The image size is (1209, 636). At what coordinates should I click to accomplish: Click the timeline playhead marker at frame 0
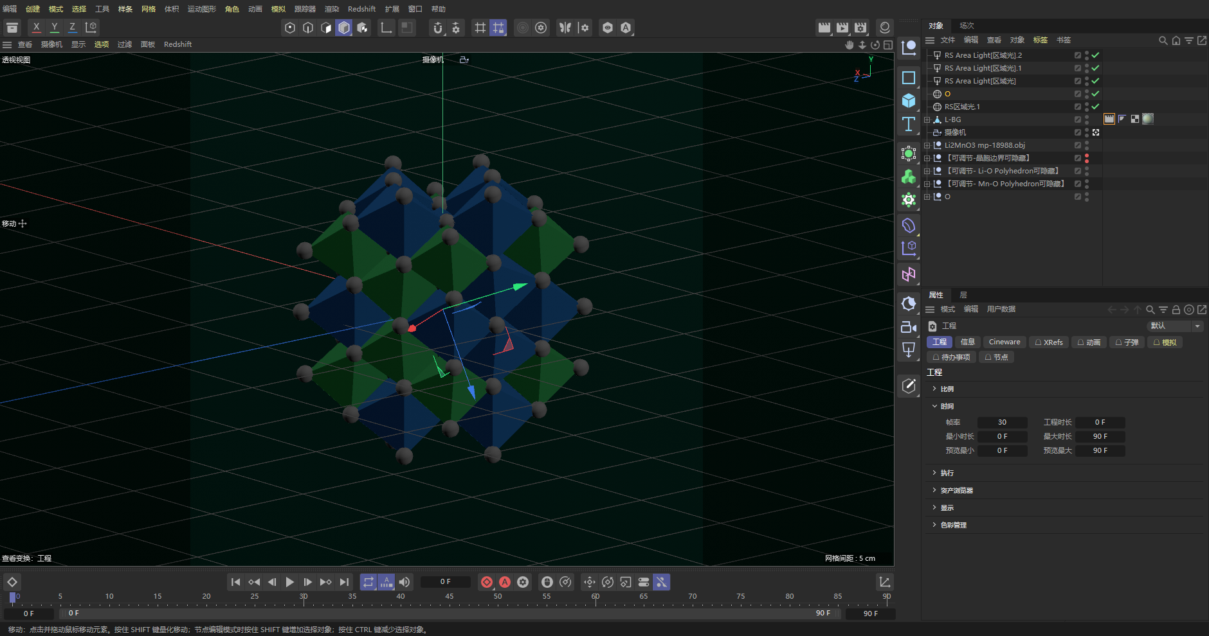pyautogui.click(x=12, y=597)
